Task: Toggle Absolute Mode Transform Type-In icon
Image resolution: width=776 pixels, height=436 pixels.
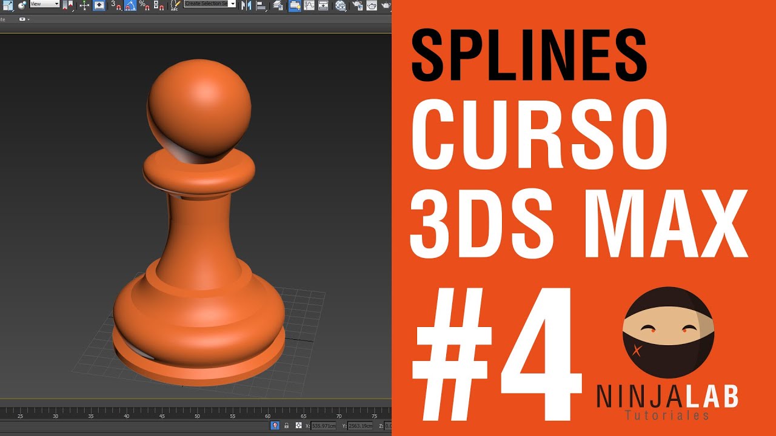Action: point(299,425)
